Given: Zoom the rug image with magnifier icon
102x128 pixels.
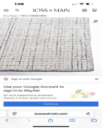Looking at the screenshot, I should [95, 21].
